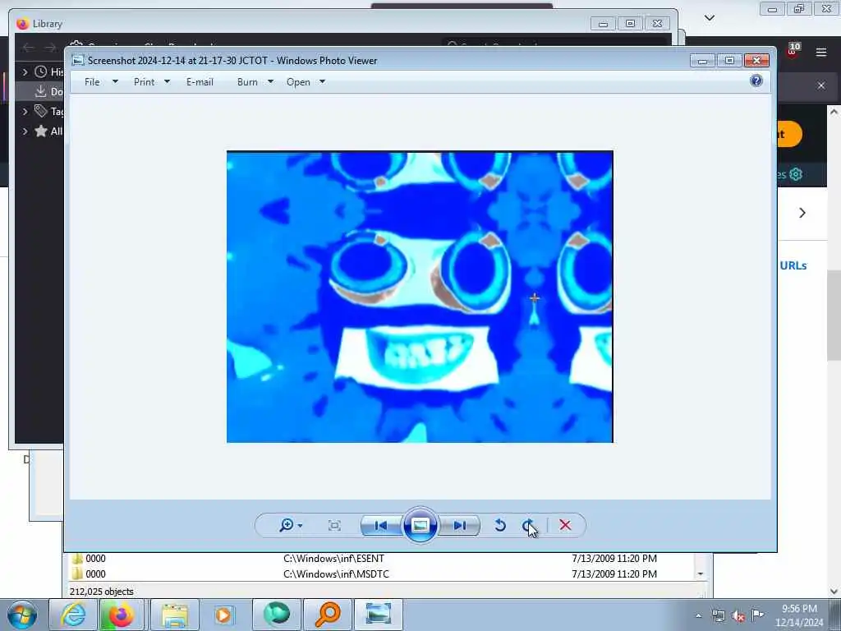The width and height of the screenshot is (841, 631).
Task: Click the Firefox page scroll-up arrow
Action: pos(834,112)
